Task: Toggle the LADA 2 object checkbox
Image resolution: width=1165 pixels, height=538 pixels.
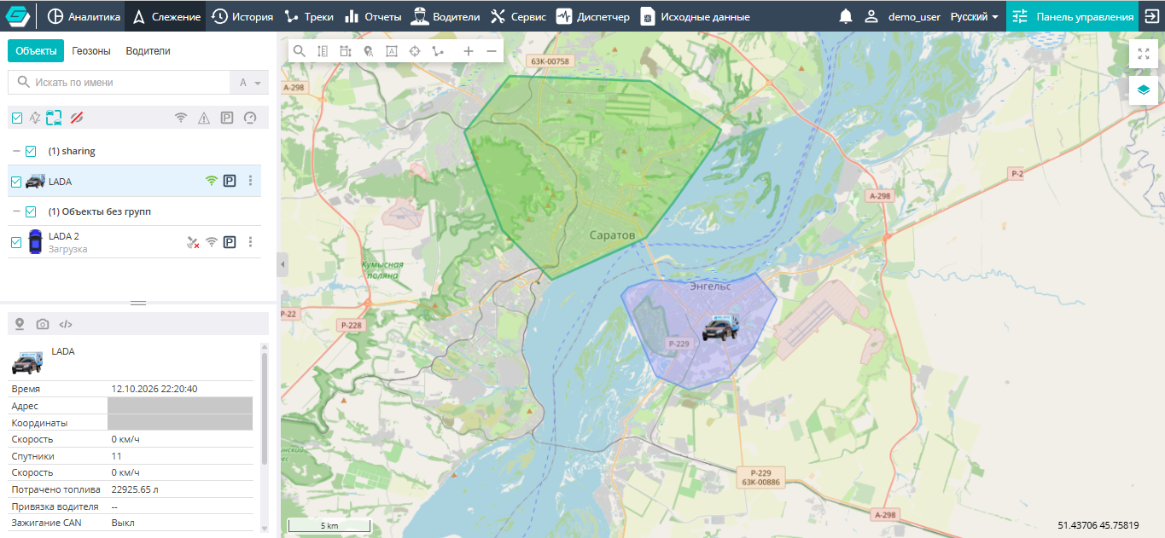Action: pos(16,242)
